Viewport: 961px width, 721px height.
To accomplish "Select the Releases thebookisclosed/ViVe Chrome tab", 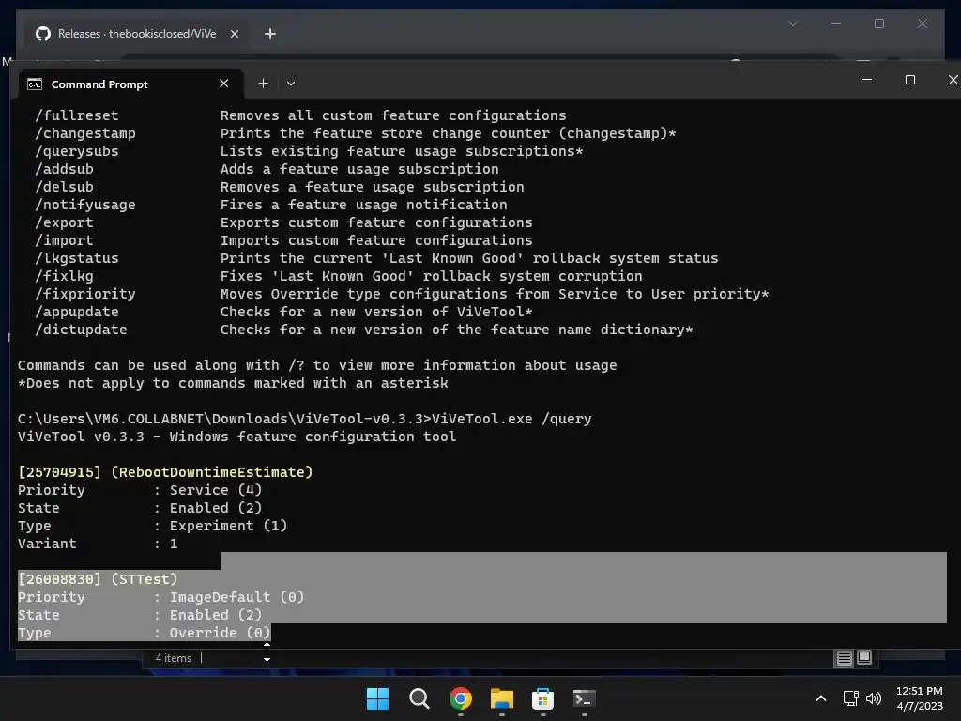I will coord(137,34).
